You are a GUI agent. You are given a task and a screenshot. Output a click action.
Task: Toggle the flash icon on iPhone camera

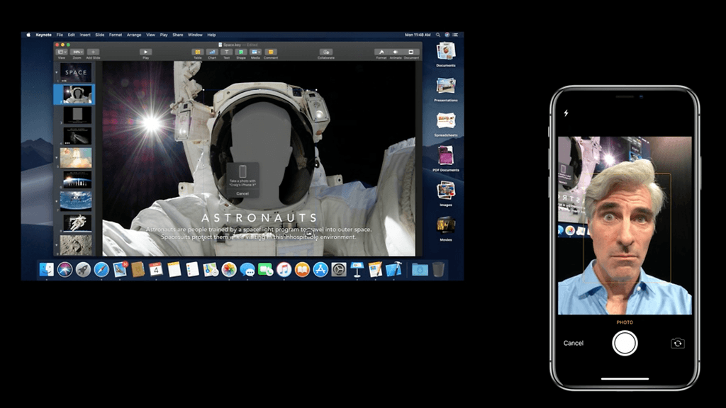click(566, 113)
